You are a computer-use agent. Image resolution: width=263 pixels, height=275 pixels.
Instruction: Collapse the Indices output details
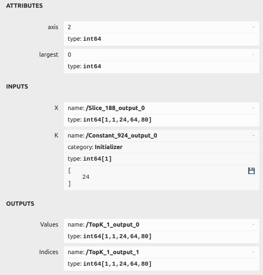[x=254, y=252]
